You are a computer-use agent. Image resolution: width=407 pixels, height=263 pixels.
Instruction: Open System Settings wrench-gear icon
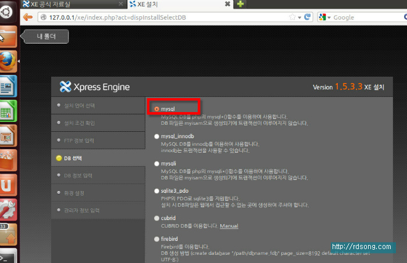pos(8,210)
